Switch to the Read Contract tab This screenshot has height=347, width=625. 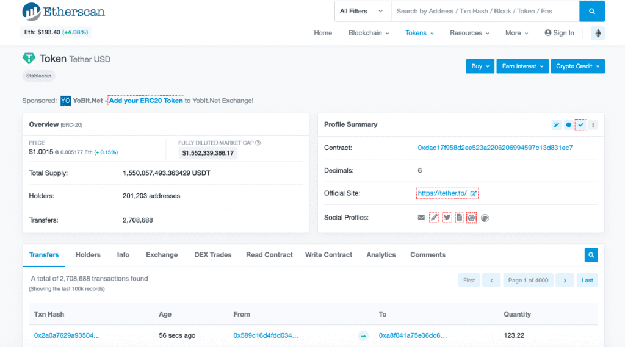pos(269,255)
